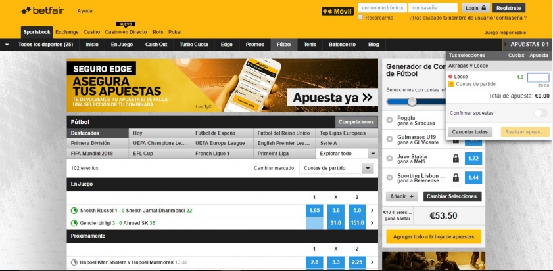The height and width of the screenshot is (271, 553).
Task: Click the Añadir + button
Action: point(402,196)
